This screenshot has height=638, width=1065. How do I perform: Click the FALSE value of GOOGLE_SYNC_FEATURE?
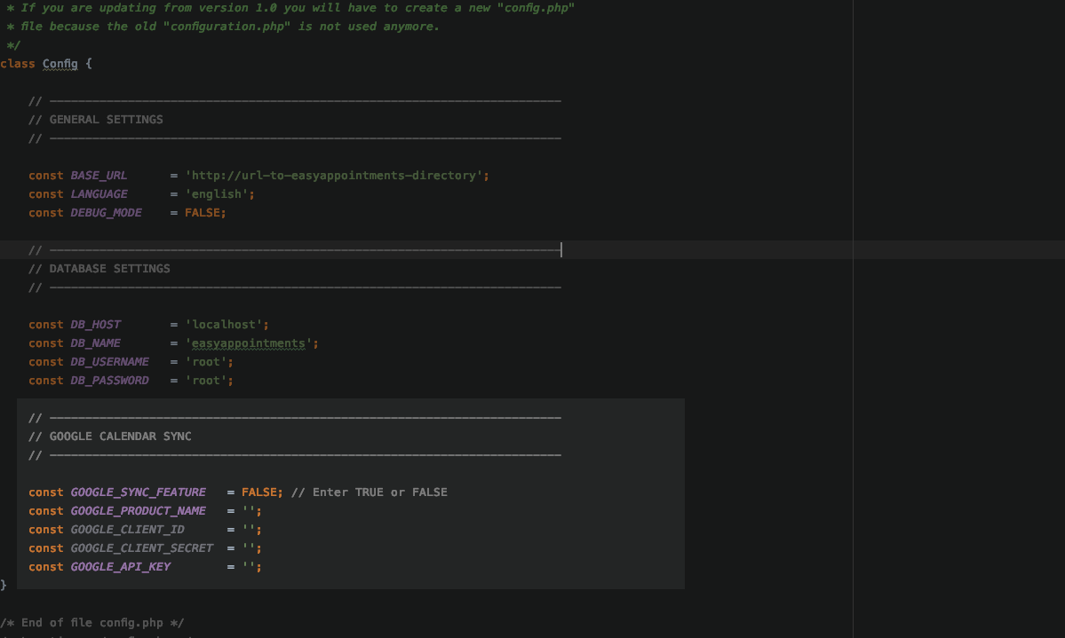[260, 492]
